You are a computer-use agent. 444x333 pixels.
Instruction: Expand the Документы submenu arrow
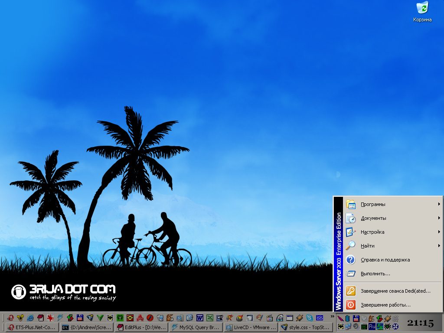coord(439,218)
